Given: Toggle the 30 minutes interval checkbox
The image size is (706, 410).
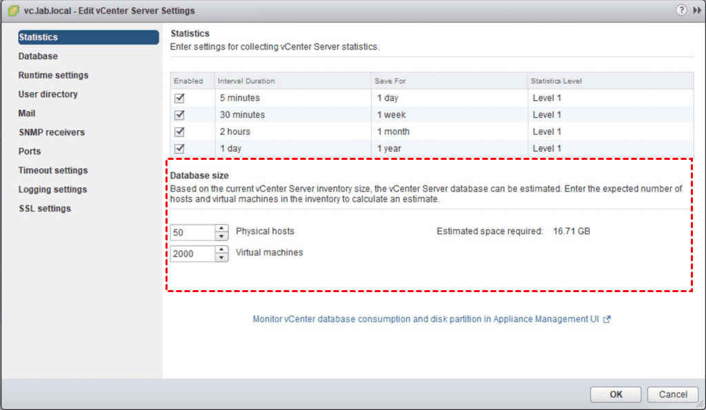Looking at the screenshot, I should click(179, 115).
